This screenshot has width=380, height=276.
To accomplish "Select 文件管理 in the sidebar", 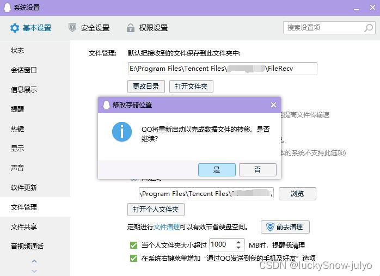I will click(x=35, y=207).
